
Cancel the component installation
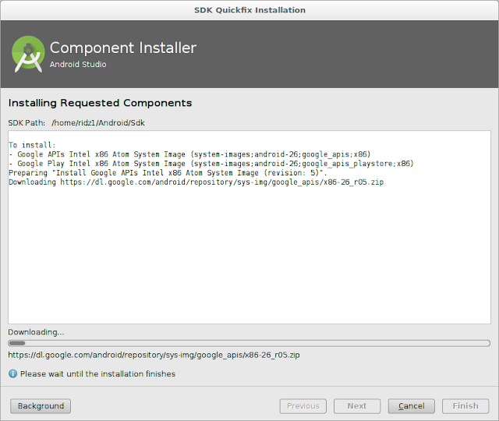click(411, 406)
